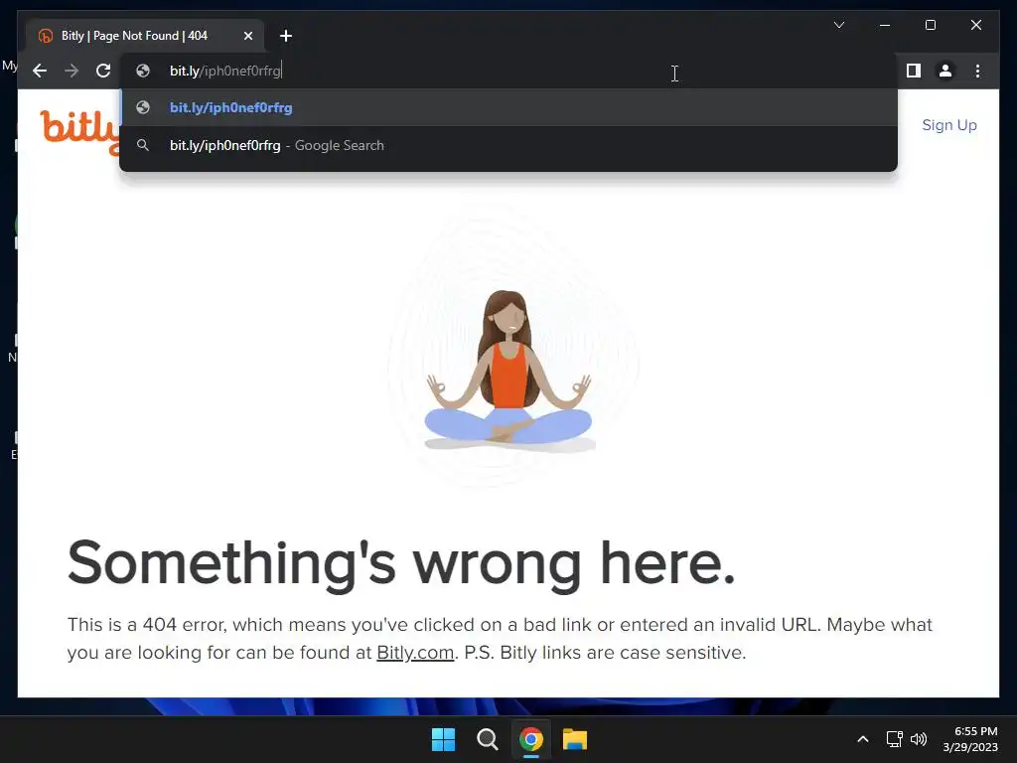Screen dimensions: 1017x763
Task: Click the Sign Up link
Action: coord(948,125)
